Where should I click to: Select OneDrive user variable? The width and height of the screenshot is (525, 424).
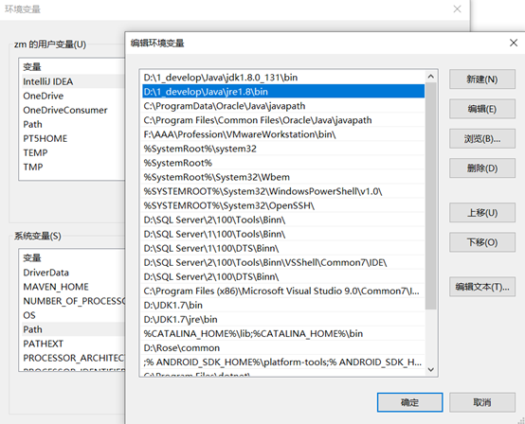point(72,96)
